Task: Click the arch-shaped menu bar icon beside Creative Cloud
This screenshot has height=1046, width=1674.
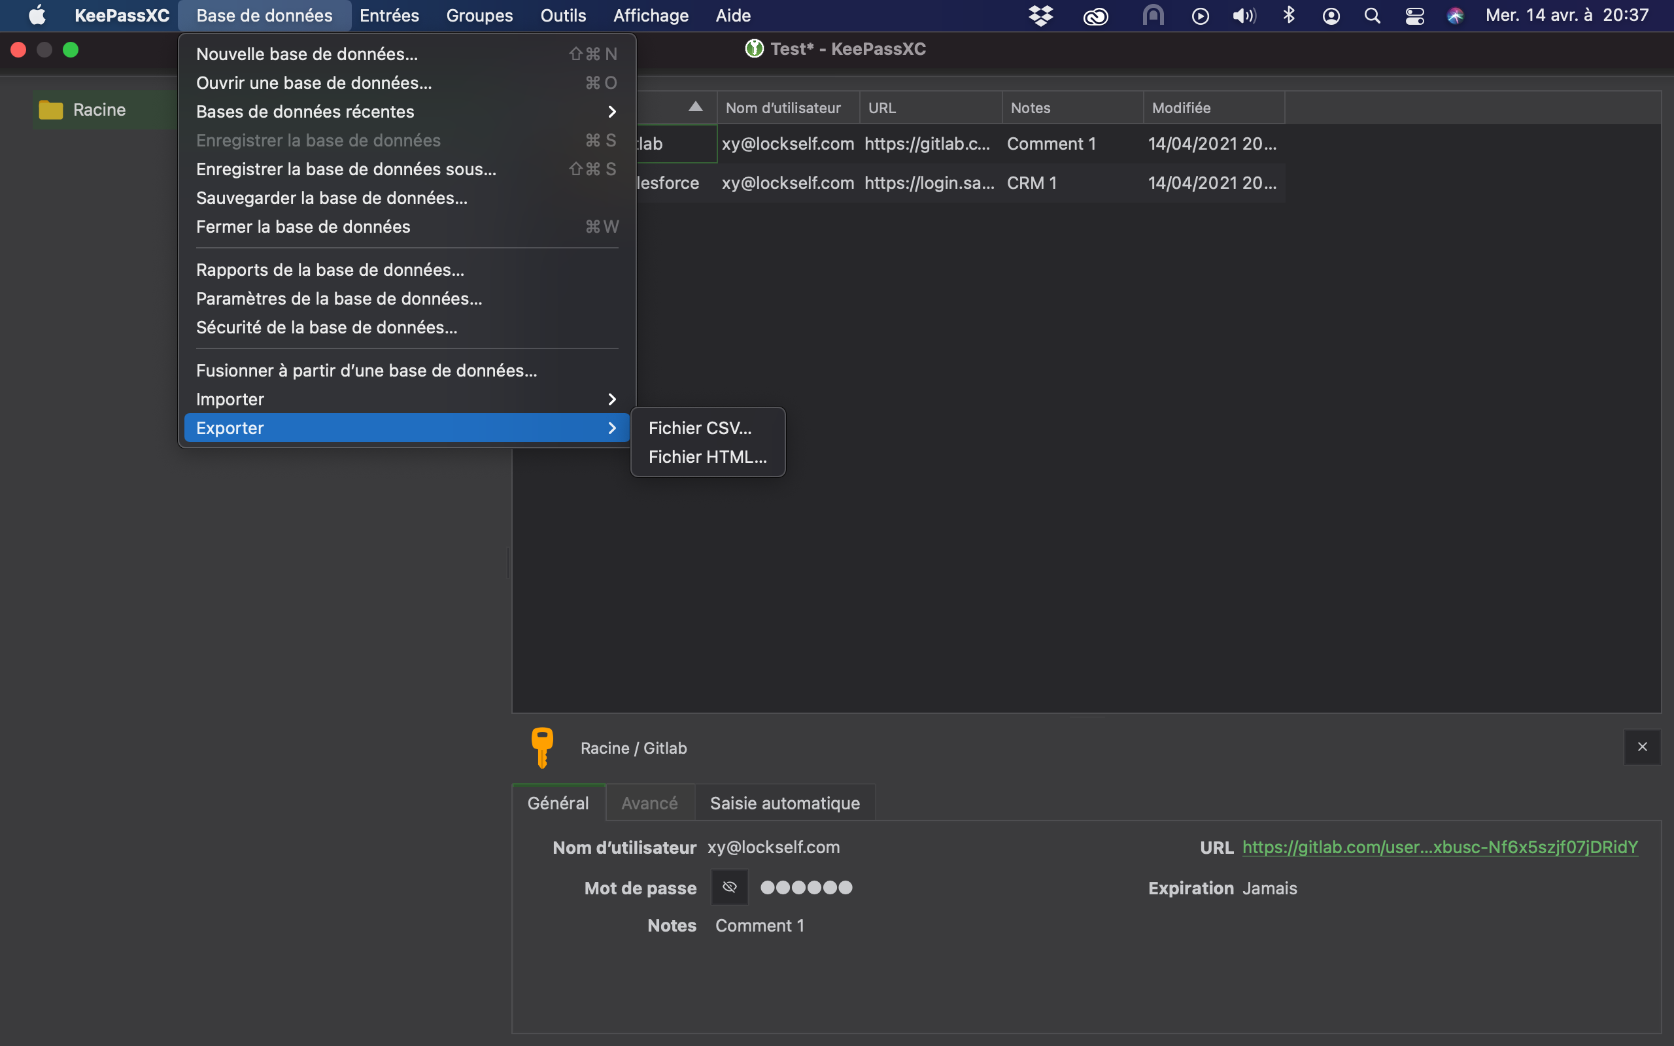Action: tap(1153, 15)
